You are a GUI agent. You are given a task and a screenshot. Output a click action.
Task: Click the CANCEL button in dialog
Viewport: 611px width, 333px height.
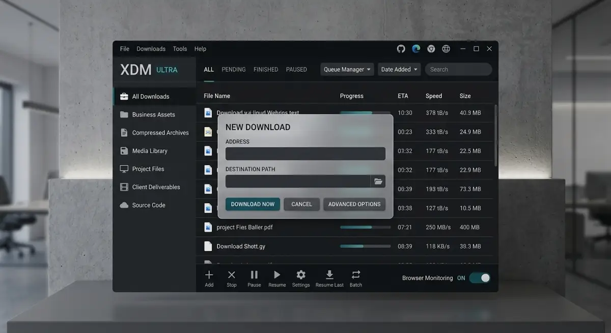point(301,204)
